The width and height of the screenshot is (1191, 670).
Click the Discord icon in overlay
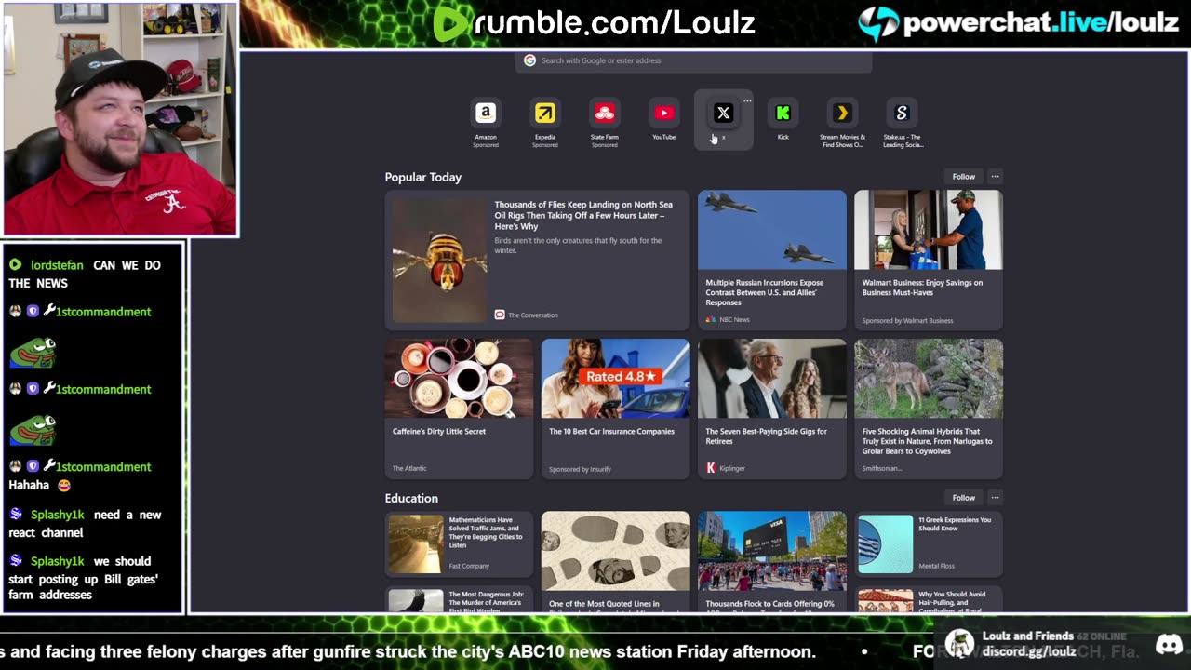(x=1169, y=644)
